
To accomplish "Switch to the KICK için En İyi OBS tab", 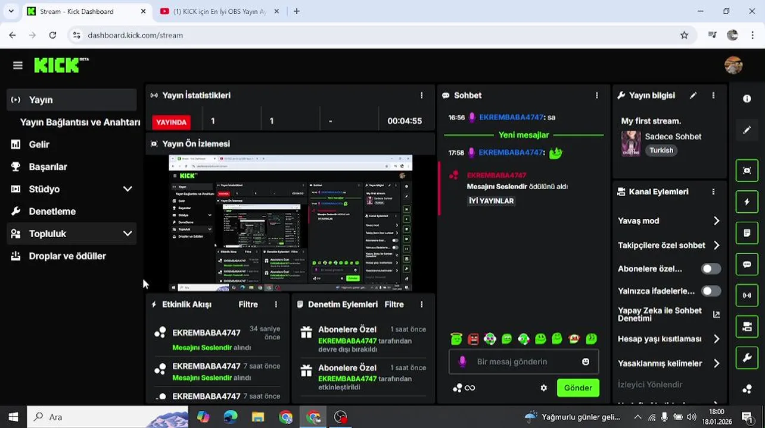I will [x=219, y=11].
